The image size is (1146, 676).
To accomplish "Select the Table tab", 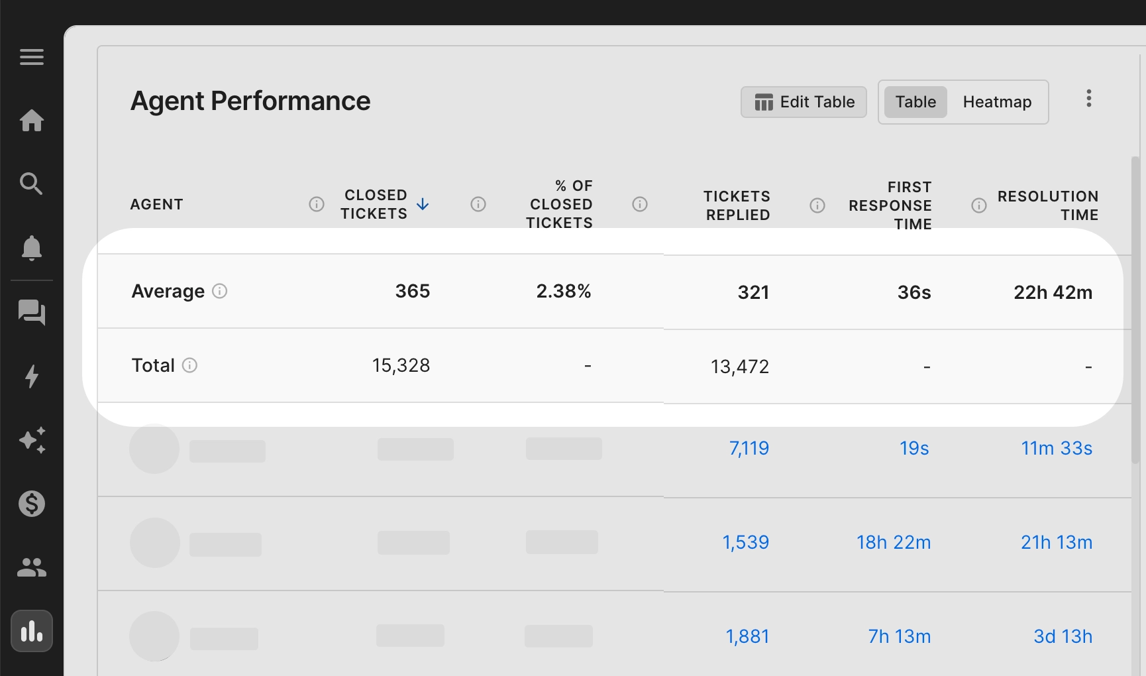I will tap(915, 101).
